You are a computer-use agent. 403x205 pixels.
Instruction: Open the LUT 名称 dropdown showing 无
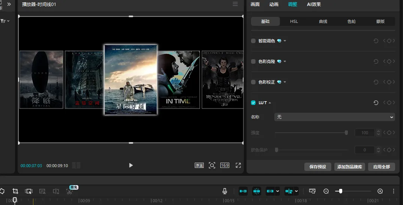tap(334, 117)
